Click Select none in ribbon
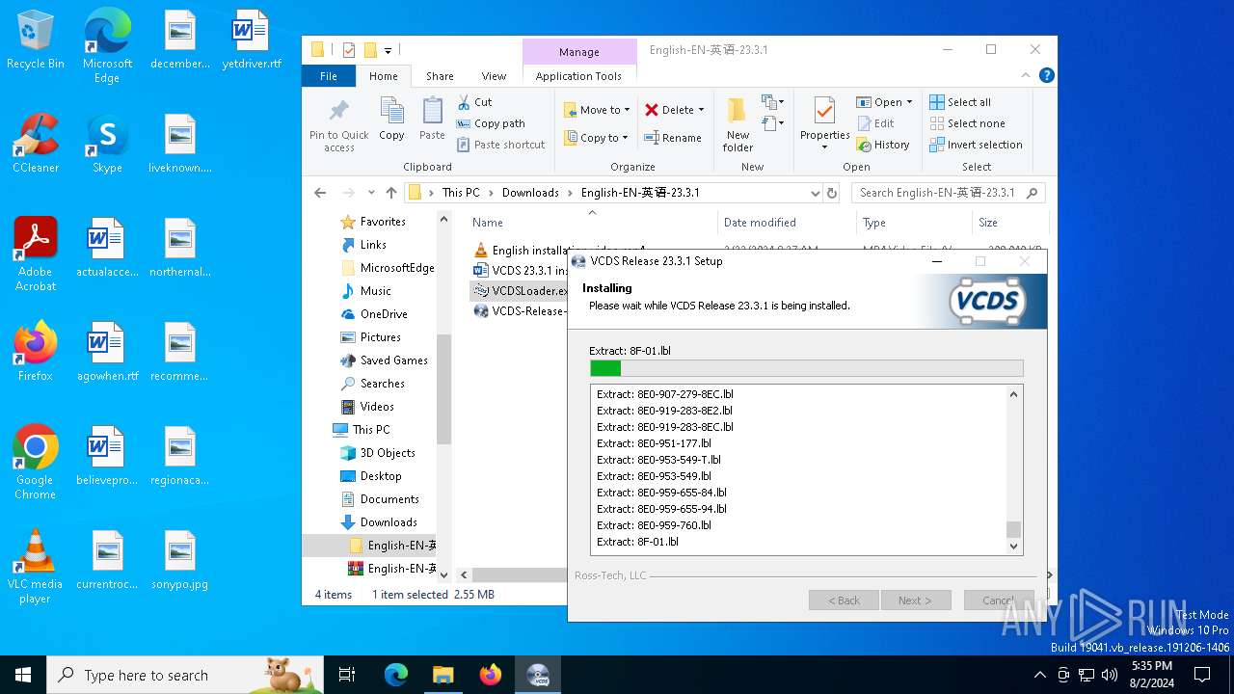 pos(967,123)
